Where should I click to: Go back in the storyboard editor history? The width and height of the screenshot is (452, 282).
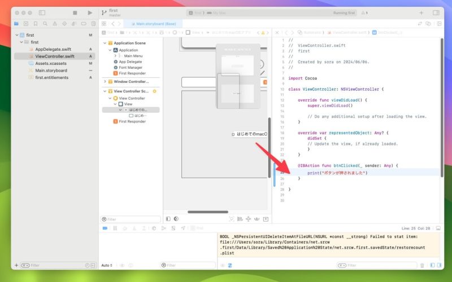(x=113, y=24)
